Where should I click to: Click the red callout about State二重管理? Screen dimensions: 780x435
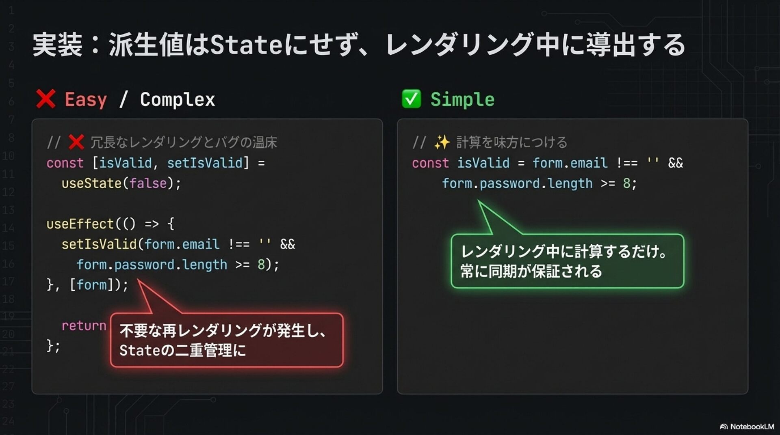click(226, 340)
